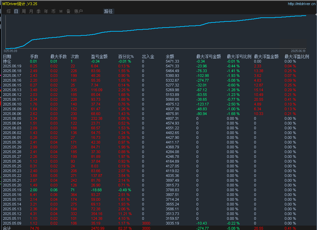
Task: Open the http://mtdriver.cn link
Action: [x=301, y=4]
